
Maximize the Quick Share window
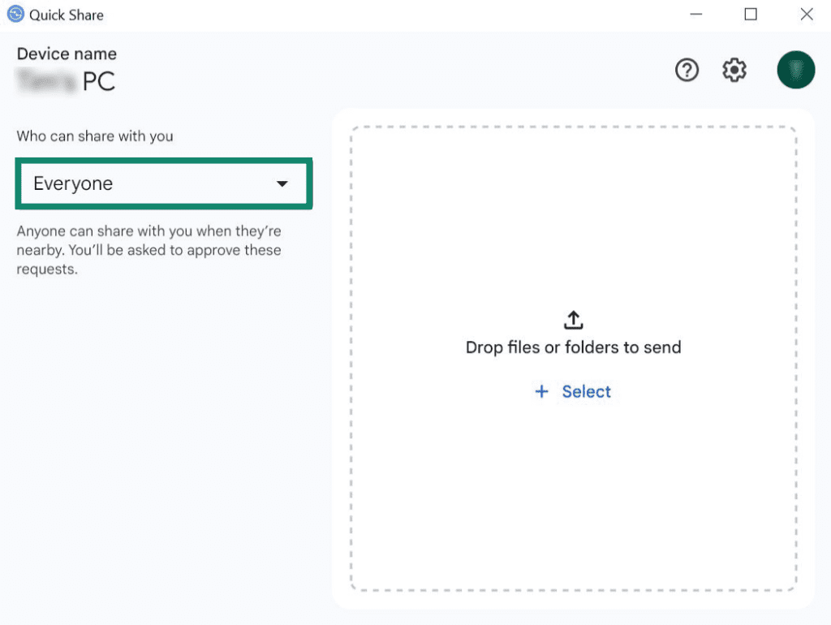coord(751,15)
